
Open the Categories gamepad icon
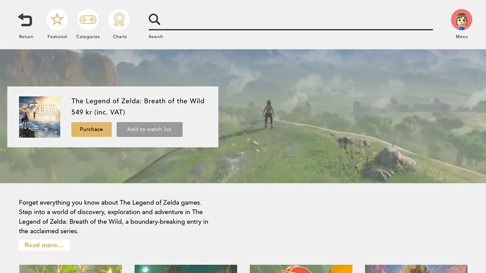pyautogui.click(x=88, y=19)
